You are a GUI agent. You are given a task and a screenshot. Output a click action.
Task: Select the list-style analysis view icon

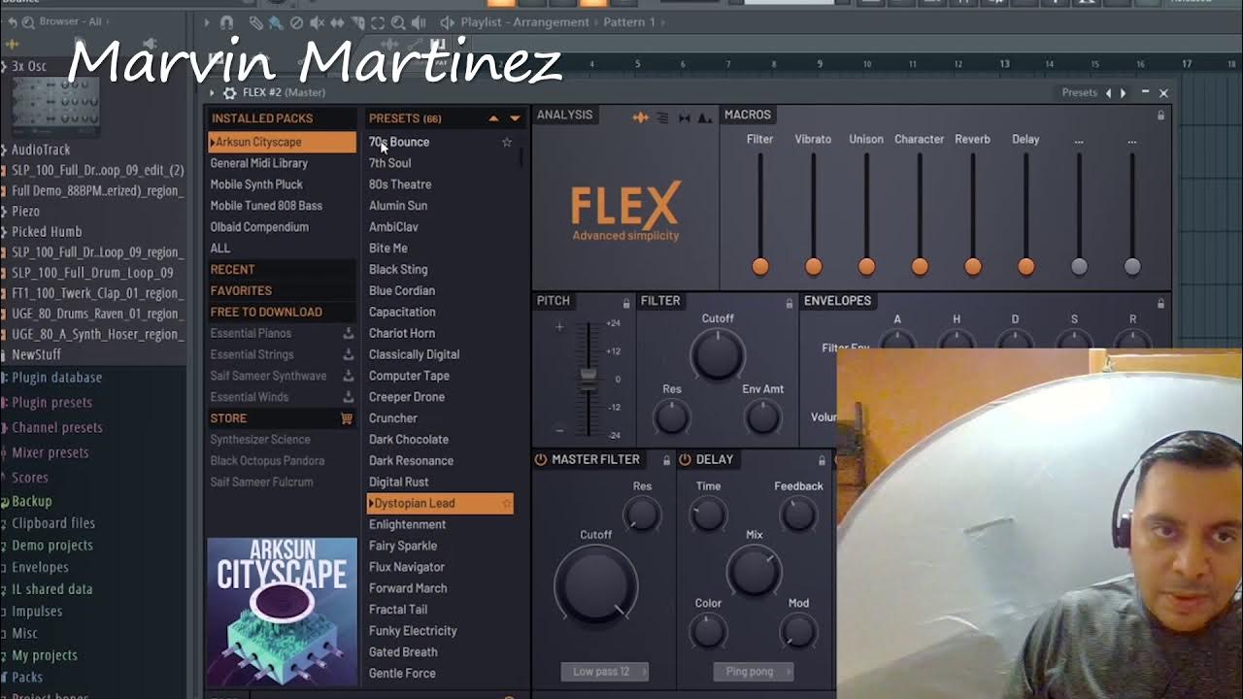662,117
